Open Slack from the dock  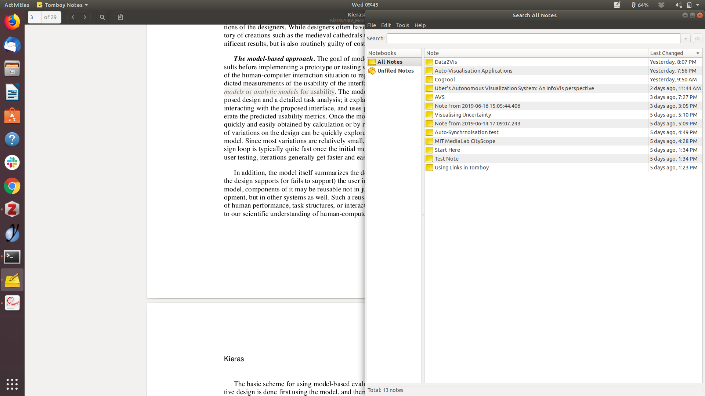12,162
